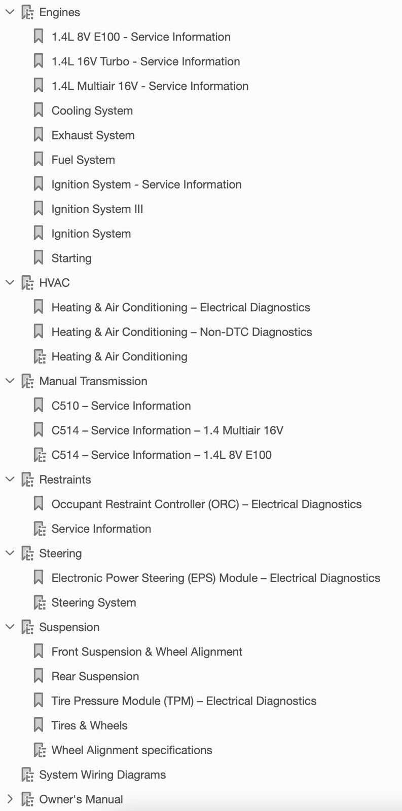Expand the Owner's Manual chevron
This screenshot has width=402, height=811.
(10, 799)
